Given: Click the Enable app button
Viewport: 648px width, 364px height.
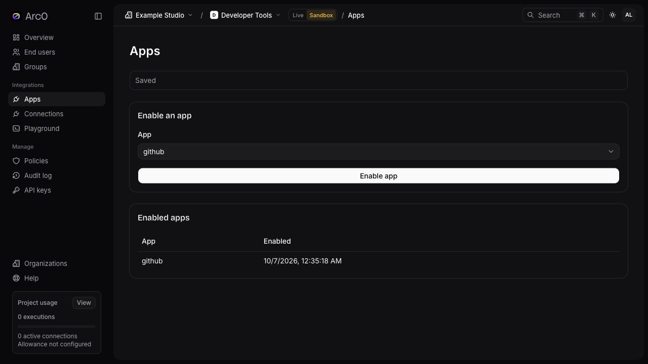Looking at the screenshot, I should pyautogui.click(x=379, y=176).
